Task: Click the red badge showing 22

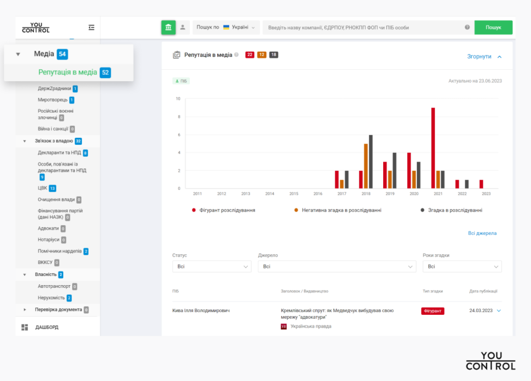Action: (x=249, y=55)
